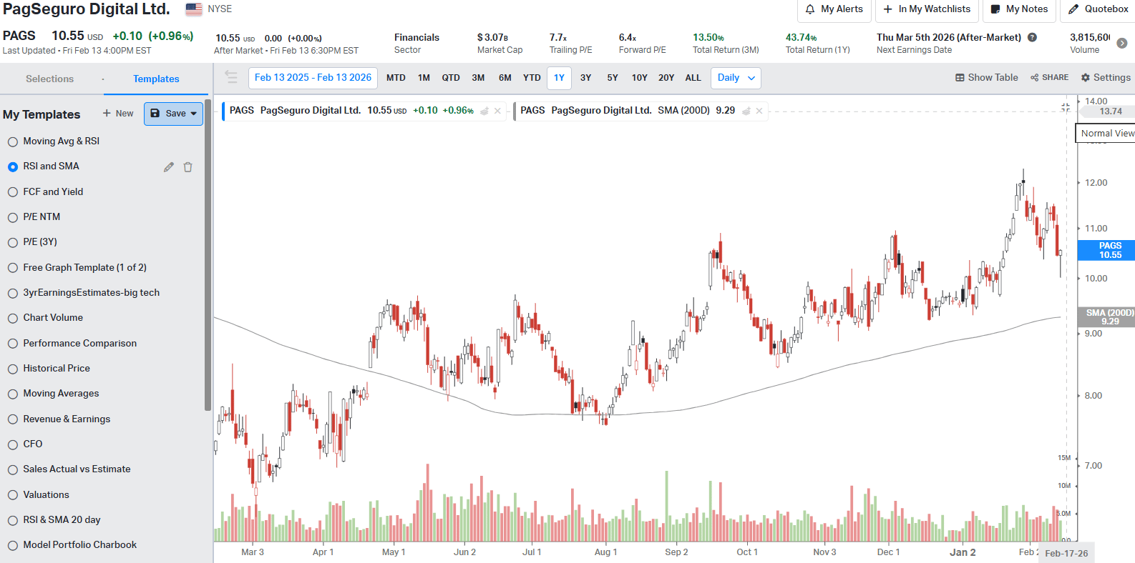Switch to the Selections tab
The image size is (1135, 563).
click(50, 79)
